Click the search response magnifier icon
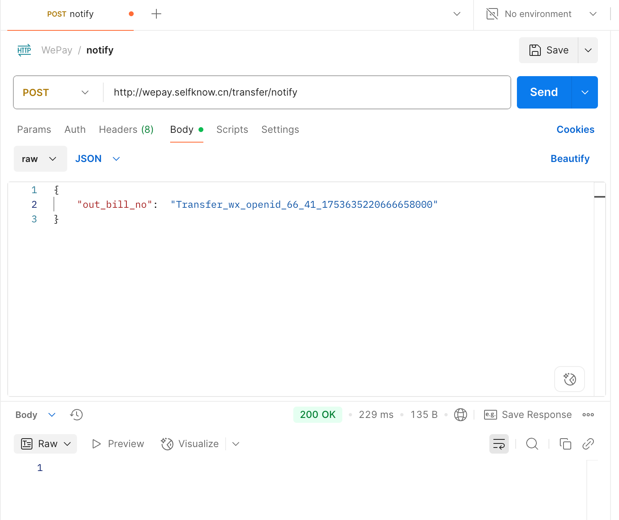This screenshot has height=520, width=619. pos(532,444)
